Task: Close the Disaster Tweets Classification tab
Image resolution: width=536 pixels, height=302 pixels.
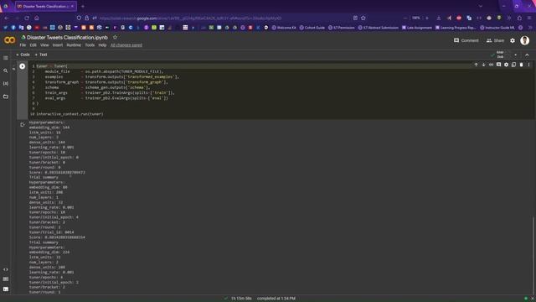Action: [72, 6]
